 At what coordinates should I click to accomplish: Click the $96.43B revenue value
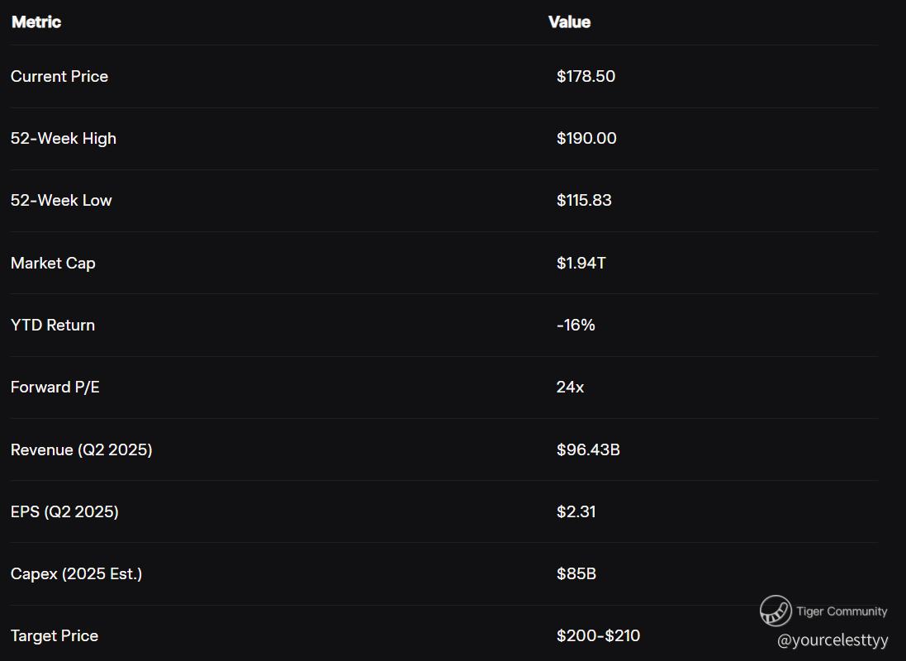pyautogui.click(x=588, y=449)
